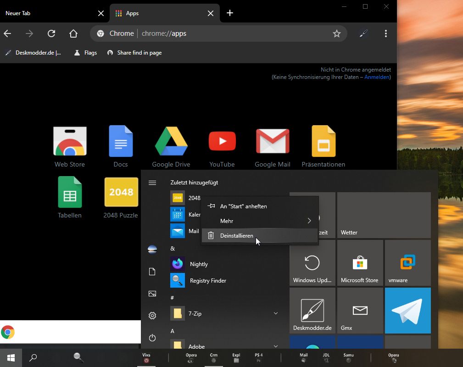
Task: Open the Share find in page bookmark
Action: click(134, 53)
